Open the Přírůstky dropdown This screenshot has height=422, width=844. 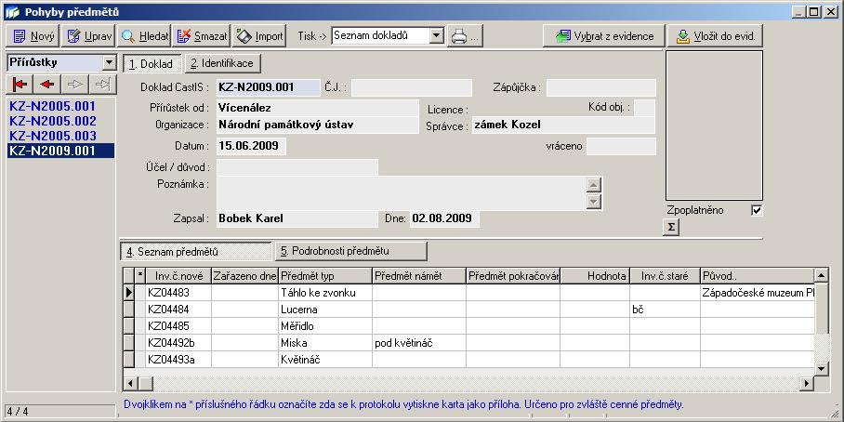click(110, 62)
